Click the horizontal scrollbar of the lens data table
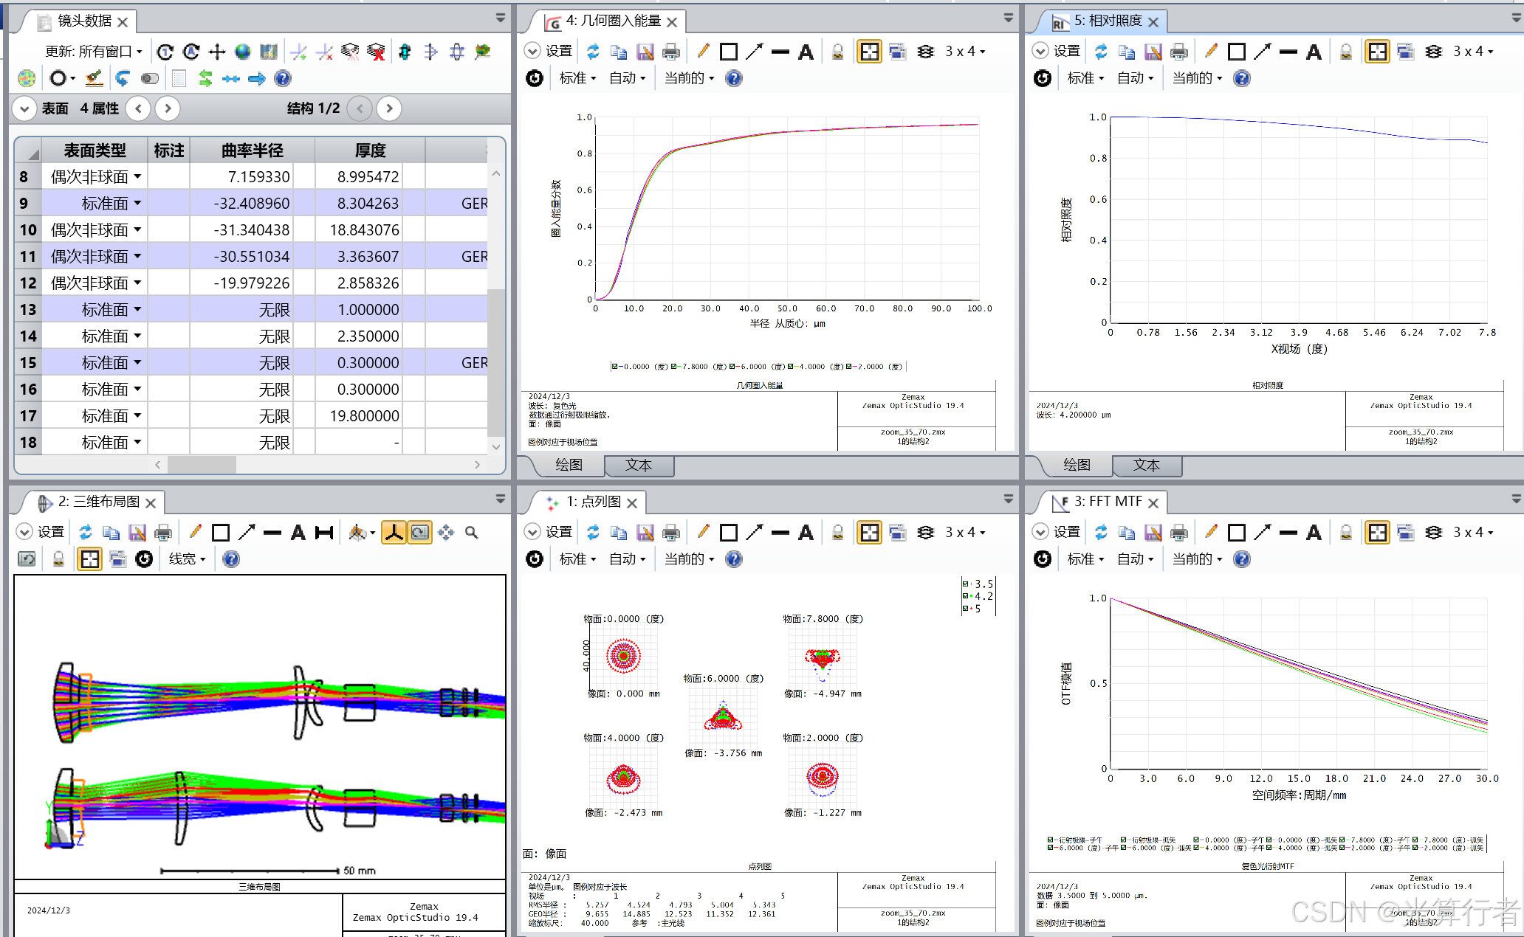Image resolution: width=1524 pixels, height=937 pixels. tap(202, 465)
